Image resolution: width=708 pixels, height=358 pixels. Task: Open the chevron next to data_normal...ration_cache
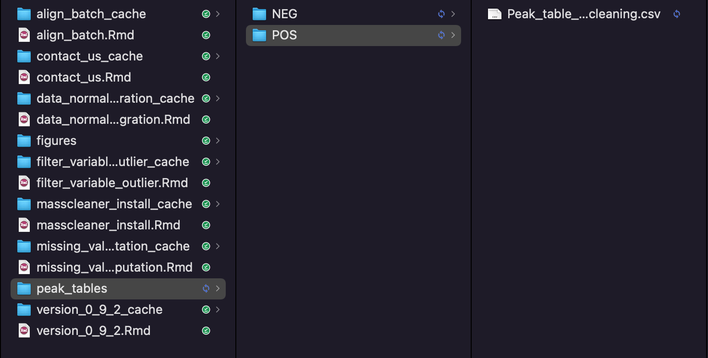218,98
